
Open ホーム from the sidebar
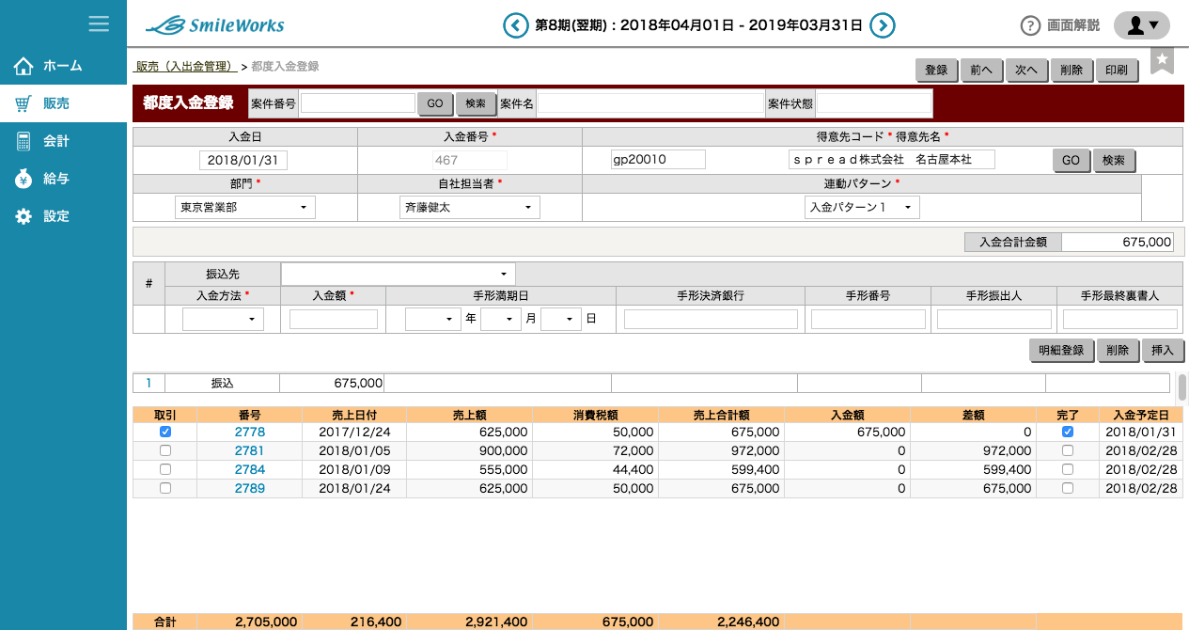62,66
